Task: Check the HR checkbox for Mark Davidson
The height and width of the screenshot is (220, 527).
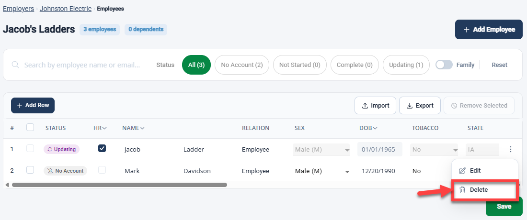Action: click(x=102, y=170)
